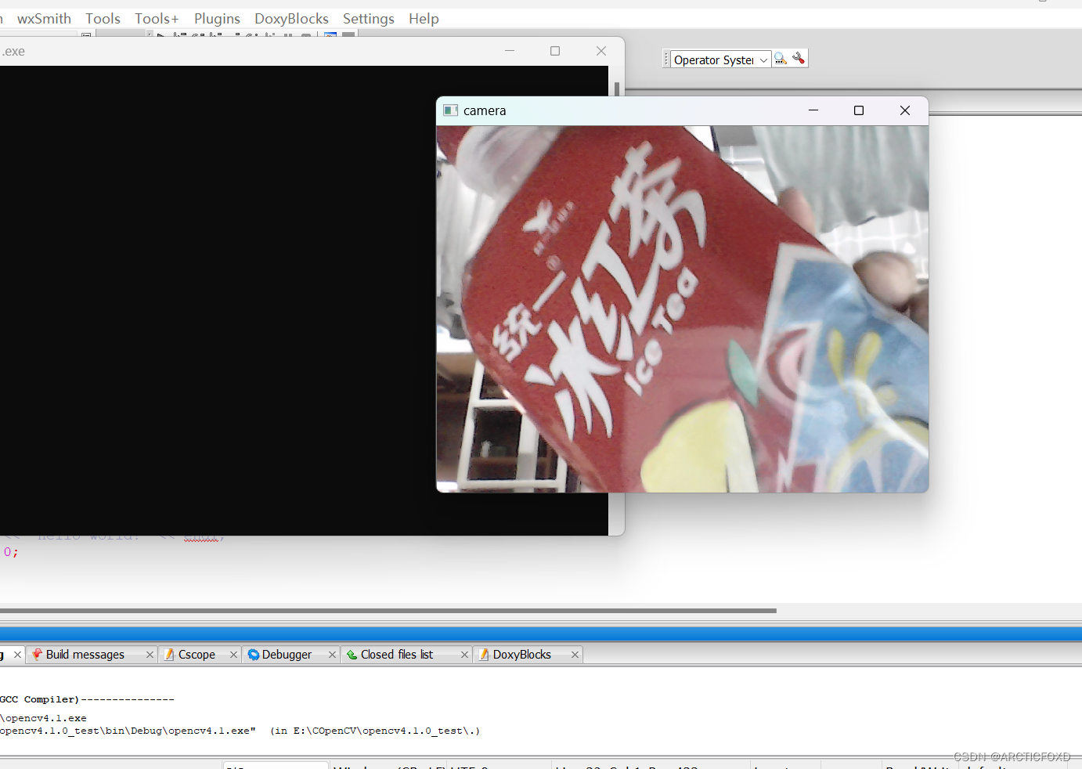Open the Settings menu
Image resolution: width=1082 pixels, height=769 pixels.
click(368, 19)
